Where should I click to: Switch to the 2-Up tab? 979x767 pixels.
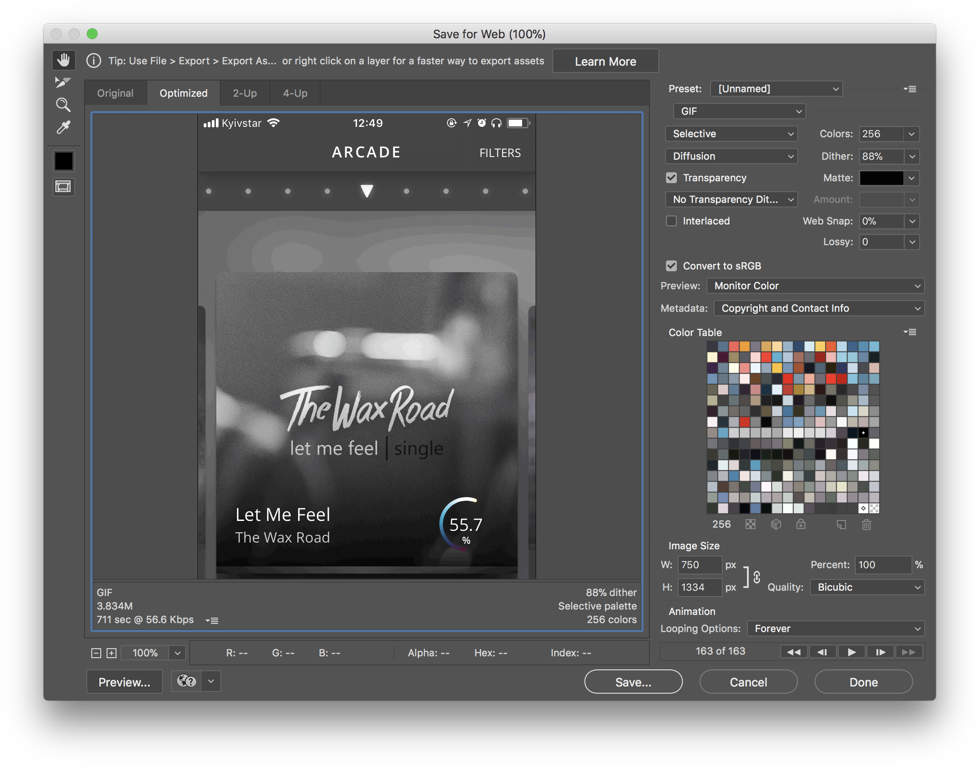245,93
